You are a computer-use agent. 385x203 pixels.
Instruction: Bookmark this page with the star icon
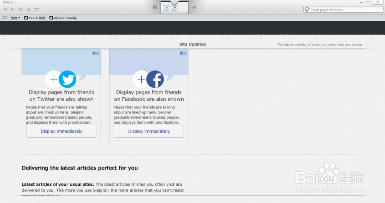(28, 9)
